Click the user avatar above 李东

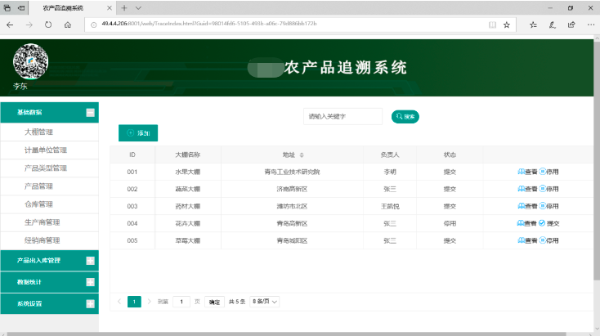31,61
